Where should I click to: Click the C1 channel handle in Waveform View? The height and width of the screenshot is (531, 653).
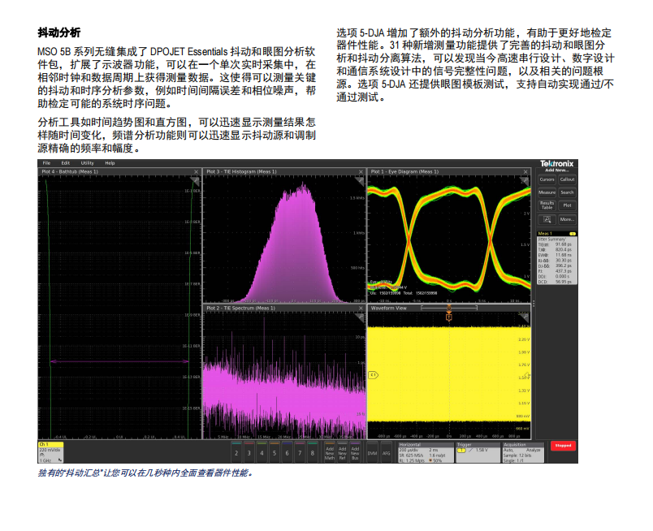coord(373,375)
